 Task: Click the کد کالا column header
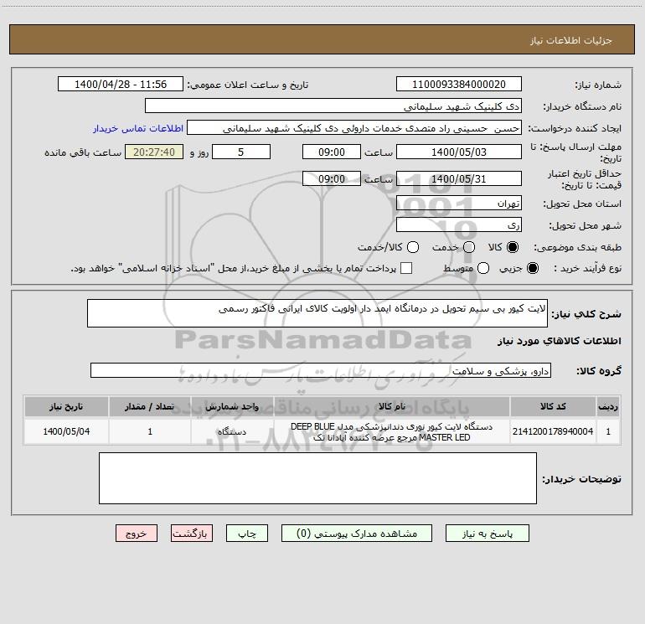(x=553, y=406)
